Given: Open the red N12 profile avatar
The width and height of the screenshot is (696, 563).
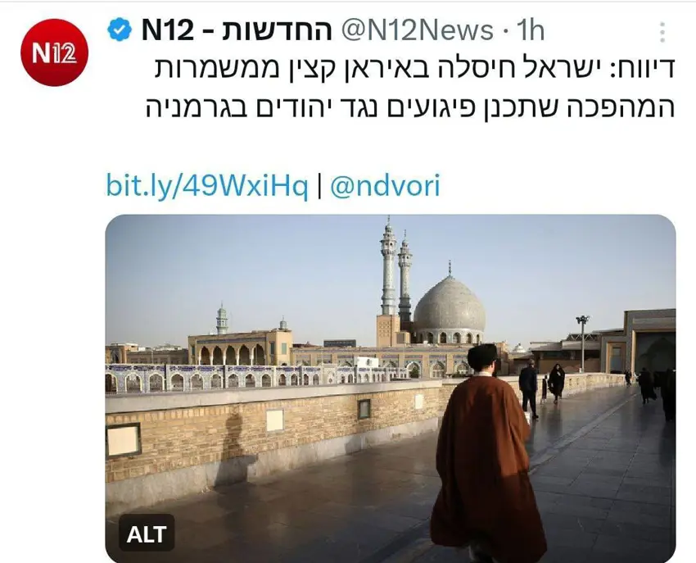Looking at the screenshot, I should [x=54, y=52].
